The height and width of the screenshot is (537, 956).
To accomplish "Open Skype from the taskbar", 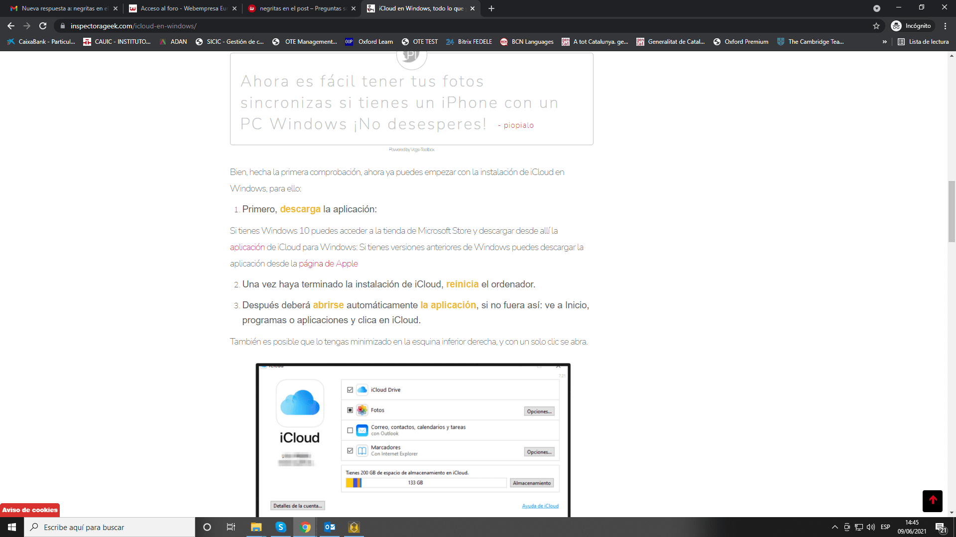I will point(281,527).
